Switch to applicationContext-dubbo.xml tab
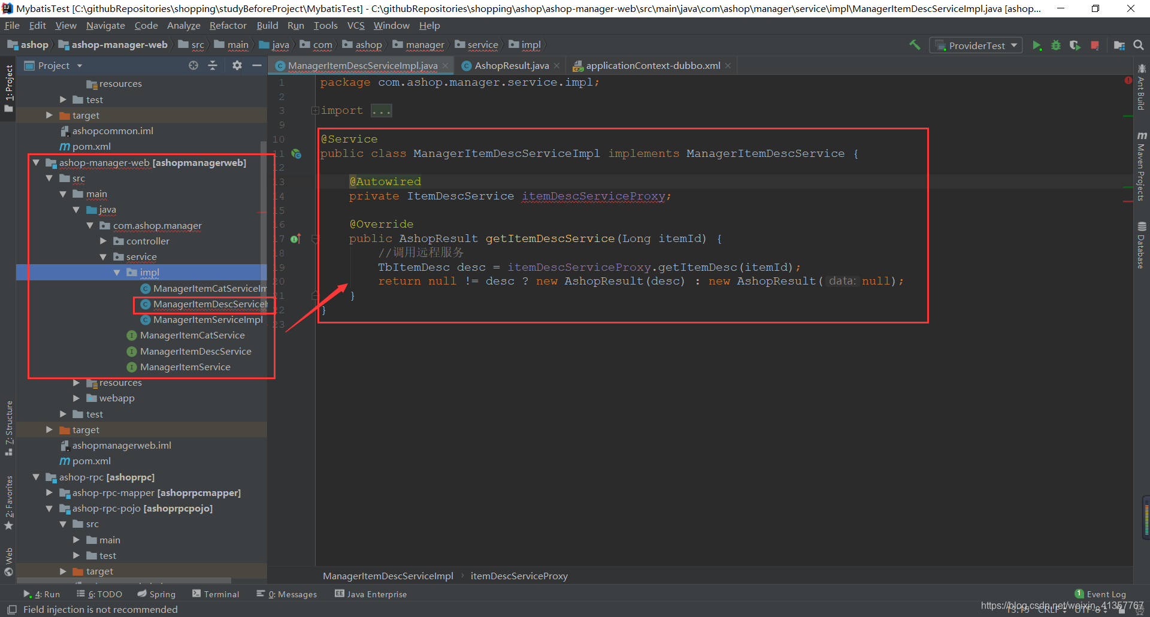This screenshot has width=1150, height=617. click(x=653, y=66)
